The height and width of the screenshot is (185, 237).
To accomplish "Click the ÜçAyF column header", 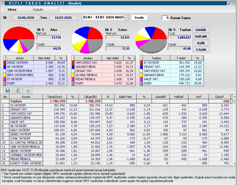I will 220,97.
